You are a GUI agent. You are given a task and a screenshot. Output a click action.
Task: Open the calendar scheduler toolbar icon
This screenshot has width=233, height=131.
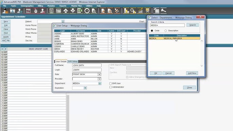coord(28,11)
